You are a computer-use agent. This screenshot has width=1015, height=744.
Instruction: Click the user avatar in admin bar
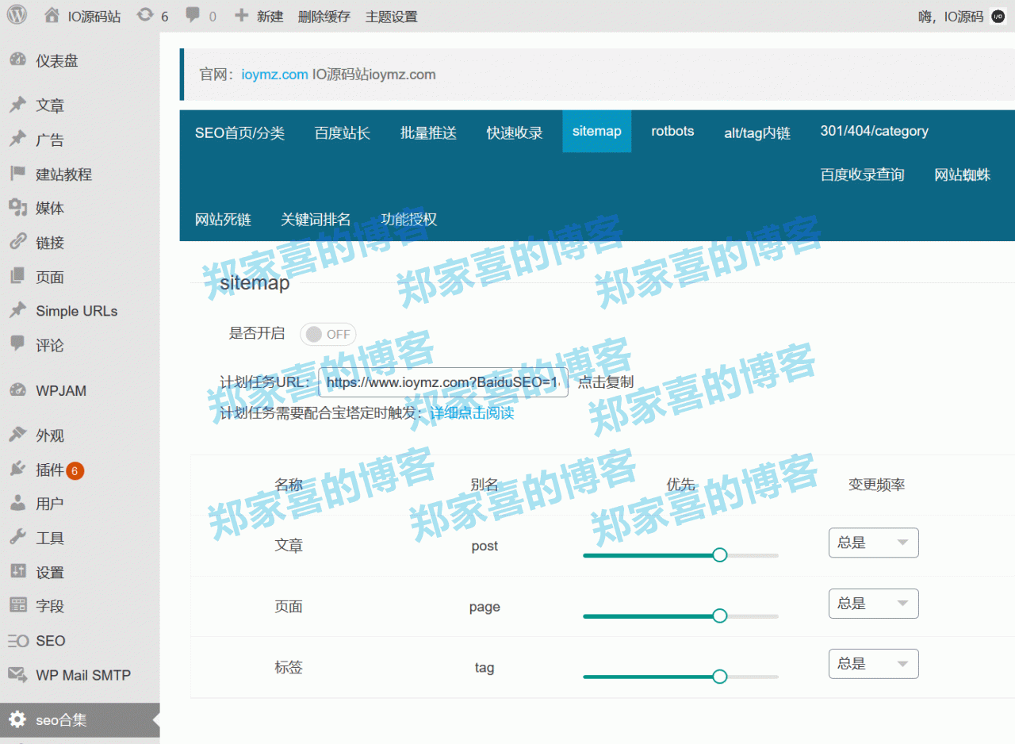998,16
